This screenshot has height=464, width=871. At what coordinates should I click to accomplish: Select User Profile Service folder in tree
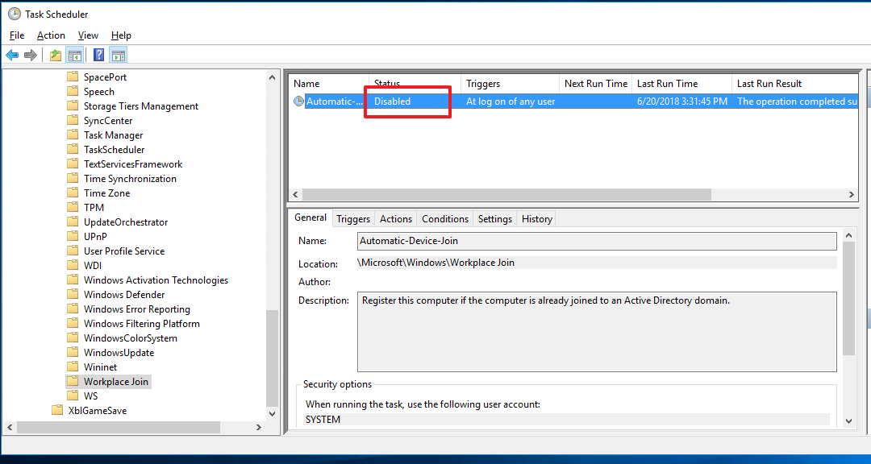[x=124, y=251]
